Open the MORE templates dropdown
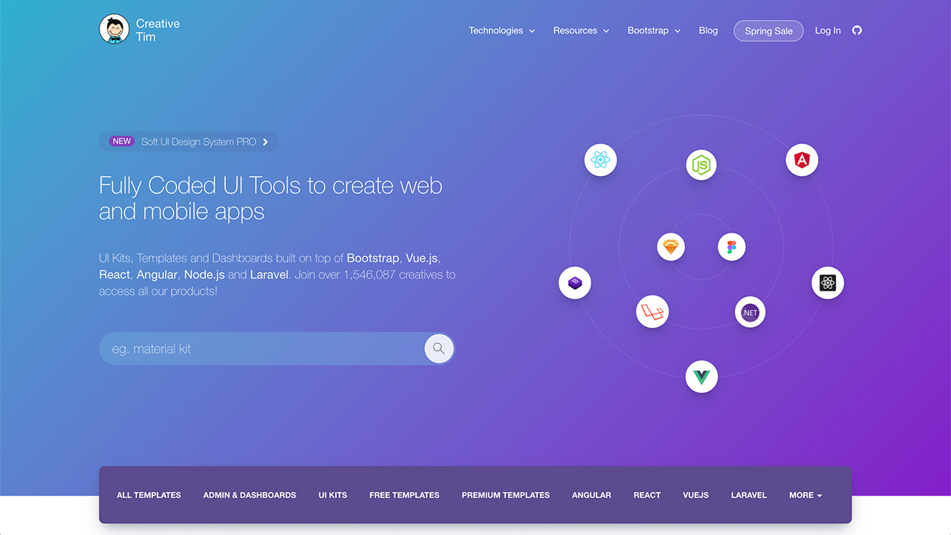The height and width of the screenshot is (535, 951). click(805, 495)
